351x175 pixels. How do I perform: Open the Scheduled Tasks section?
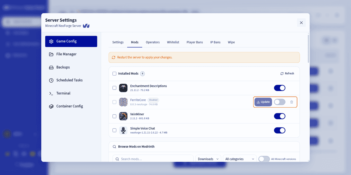tap(71, 80)
